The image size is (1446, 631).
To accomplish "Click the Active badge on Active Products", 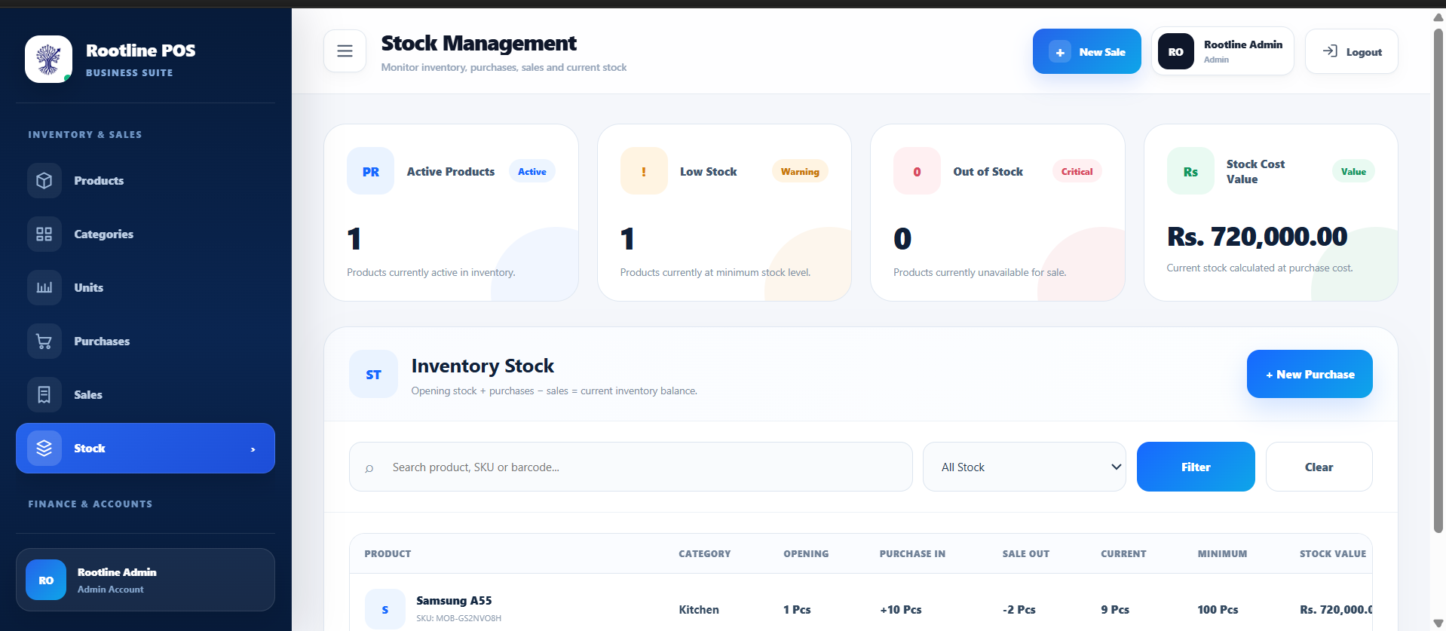I will [532, 171].
